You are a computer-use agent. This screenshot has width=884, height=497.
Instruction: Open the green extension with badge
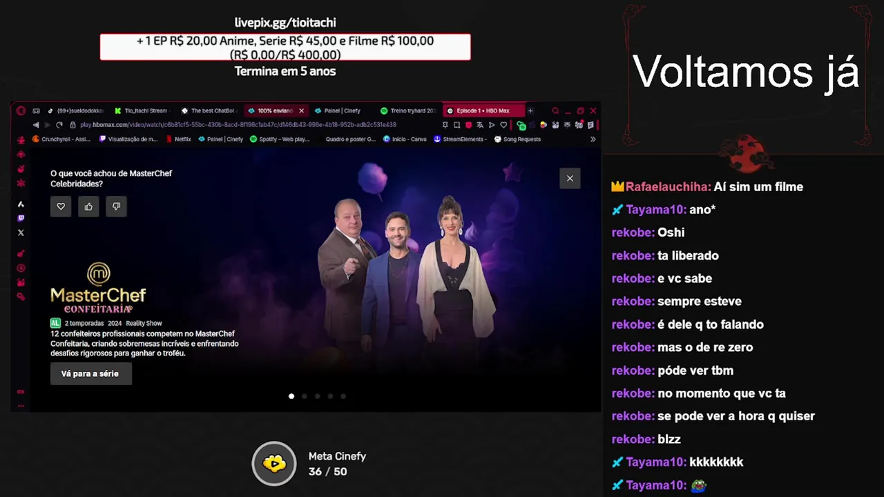coord(521,126)
